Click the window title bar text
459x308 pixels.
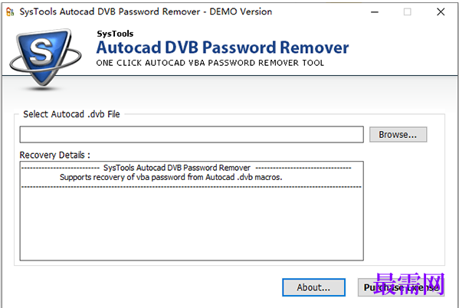tap(146, 11)
